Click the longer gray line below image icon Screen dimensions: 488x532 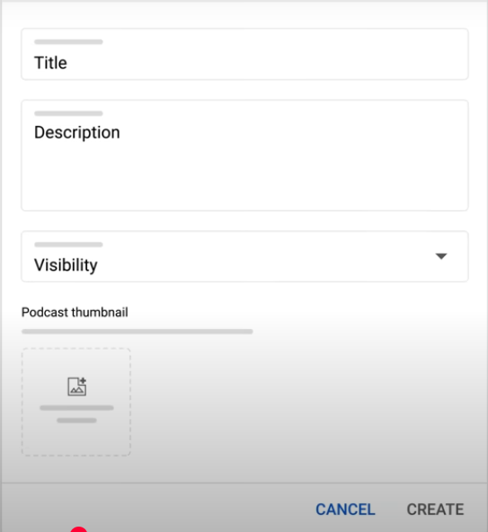point(76,408)
